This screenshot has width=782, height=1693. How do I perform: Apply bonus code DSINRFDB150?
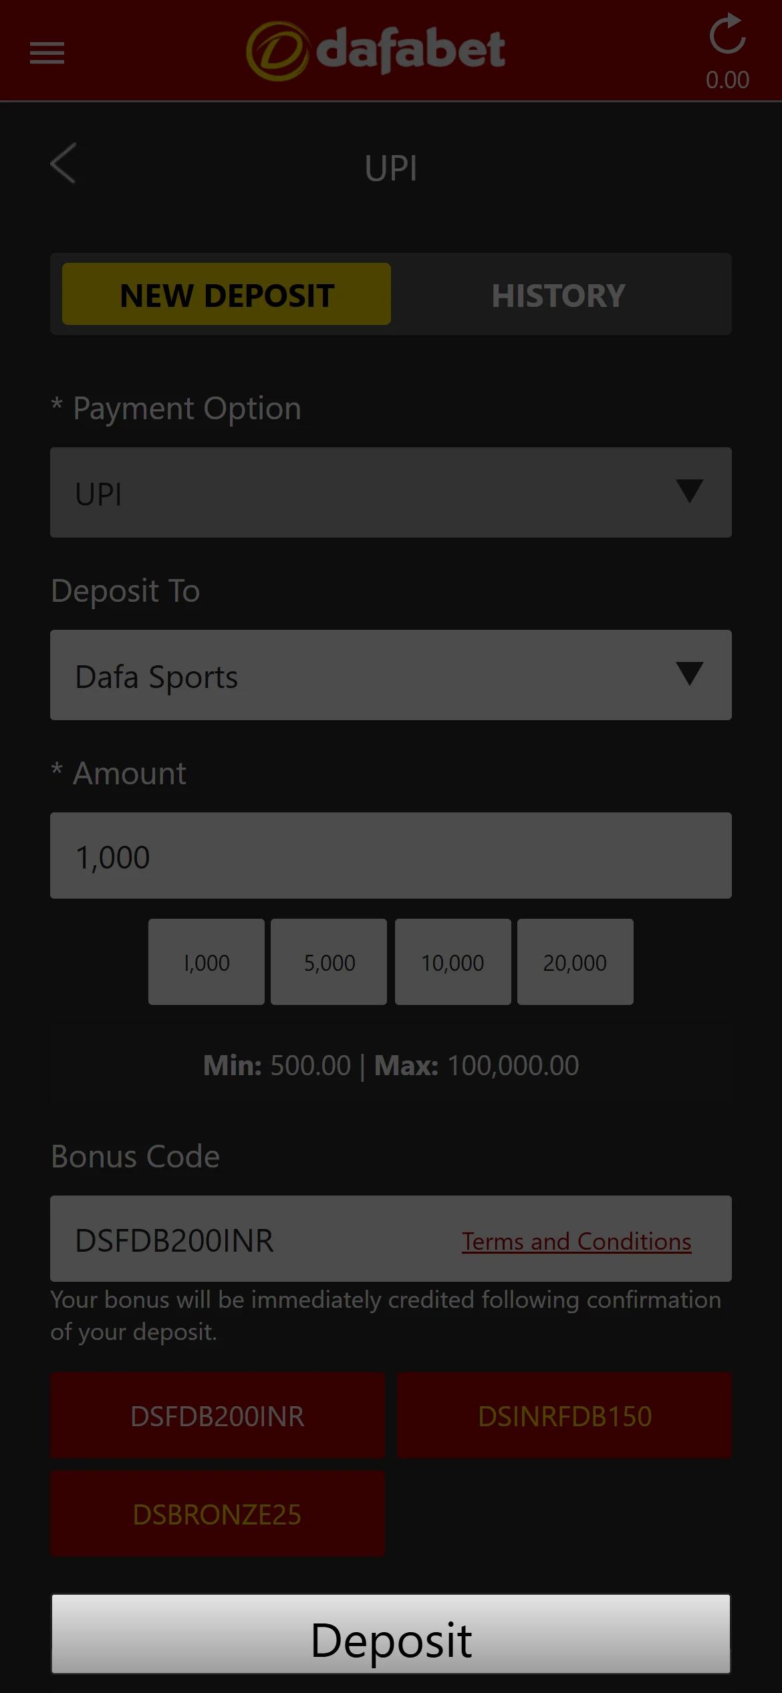click(564, 1416)
